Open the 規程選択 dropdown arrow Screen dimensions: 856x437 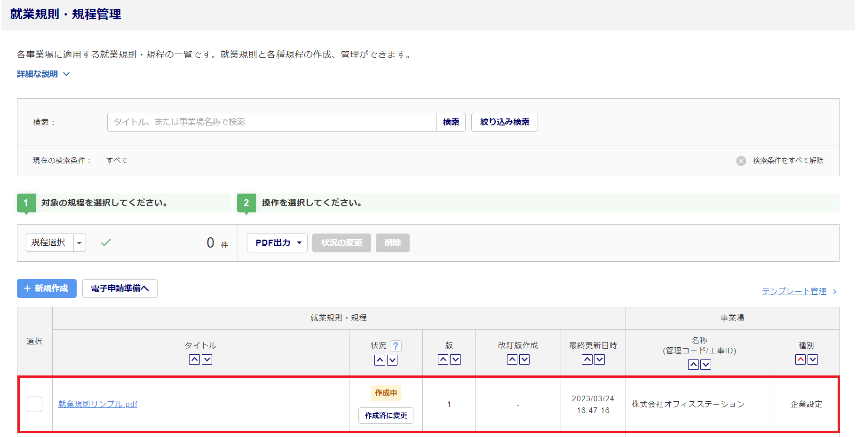(x=79, y=243)
